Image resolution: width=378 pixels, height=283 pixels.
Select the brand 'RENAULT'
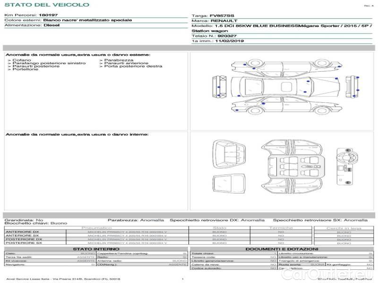point(224,21)
